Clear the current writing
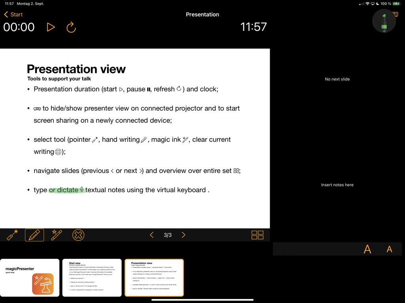This screenshot has height=303, width=405. coord(78,235)
